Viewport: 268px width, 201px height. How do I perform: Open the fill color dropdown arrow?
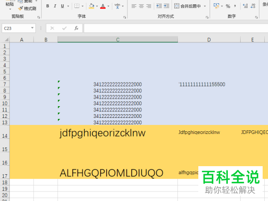click(x=97, y=6)
